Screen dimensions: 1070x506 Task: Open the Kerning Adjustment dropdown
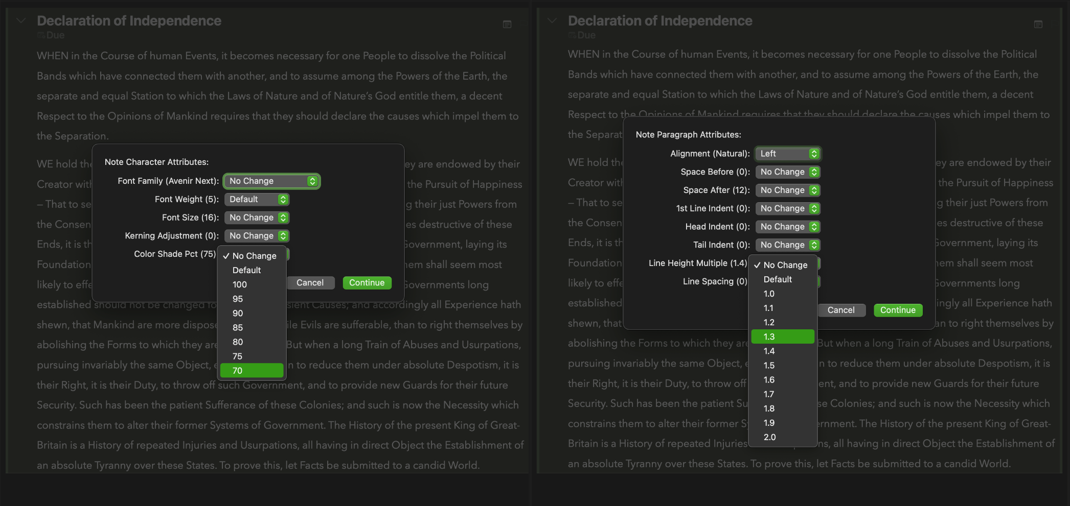[257, 235]
